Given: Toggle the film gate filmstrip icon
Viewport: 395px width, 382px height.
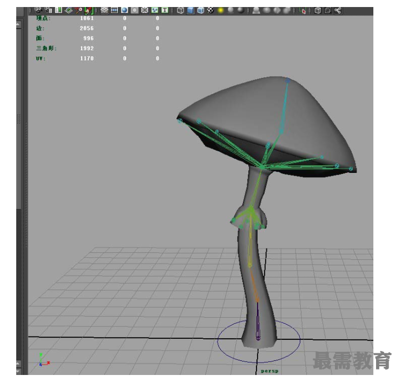Looking at the screenshot, I should click(114, 10).
